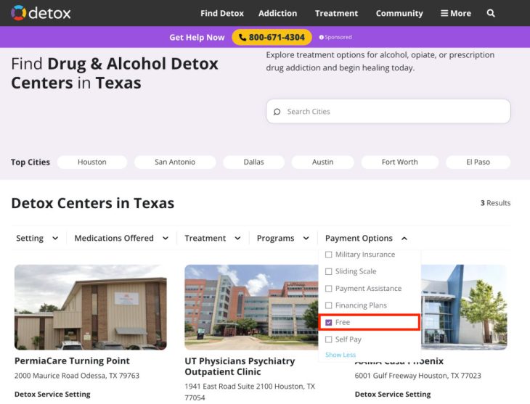Open the search magnifier in the header

pyautogui.click(x=491, y=13)
